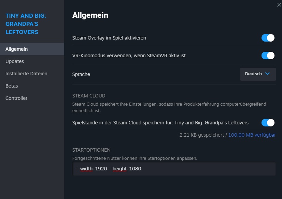The image size is (282, 199).
Task: Focus the Startoptionen launch options field
Action: click(174, 169)
